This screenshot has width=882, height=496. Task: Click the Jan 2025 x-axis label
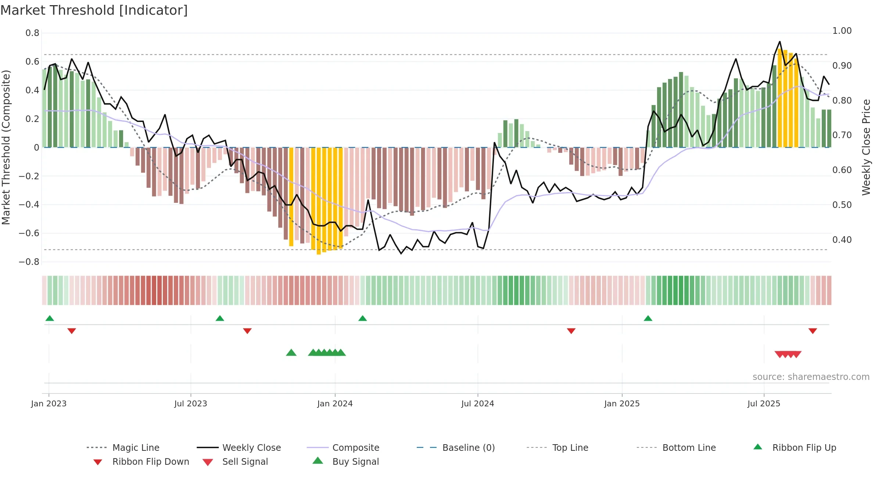click(x=622, y=404)
